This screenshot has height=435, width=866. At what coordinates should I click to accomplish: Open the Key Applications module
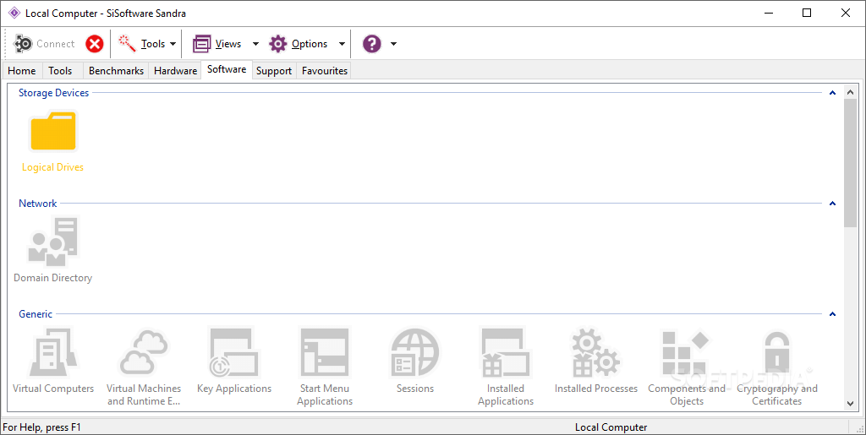click(234, 362)
